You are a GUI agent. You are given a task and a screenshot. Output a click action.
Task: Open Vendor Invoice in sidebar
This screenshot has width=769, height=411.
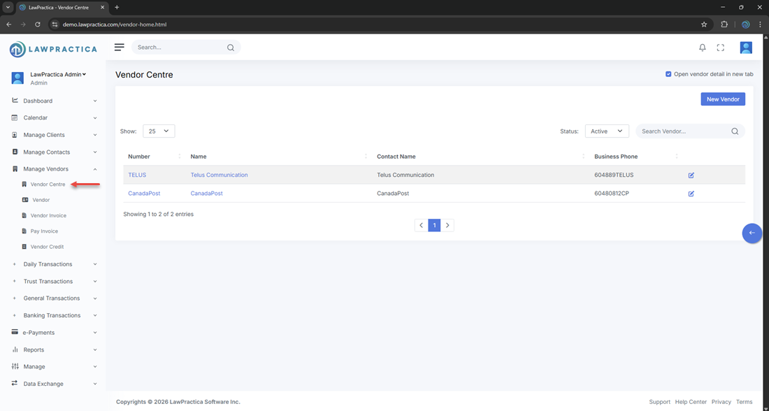48,215
